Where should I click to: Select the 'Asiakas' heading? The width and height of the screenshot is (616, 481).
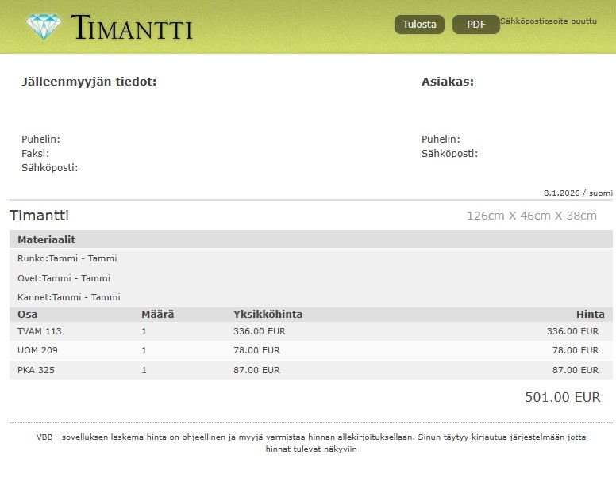pyautogui.click(x=447, y=82)
